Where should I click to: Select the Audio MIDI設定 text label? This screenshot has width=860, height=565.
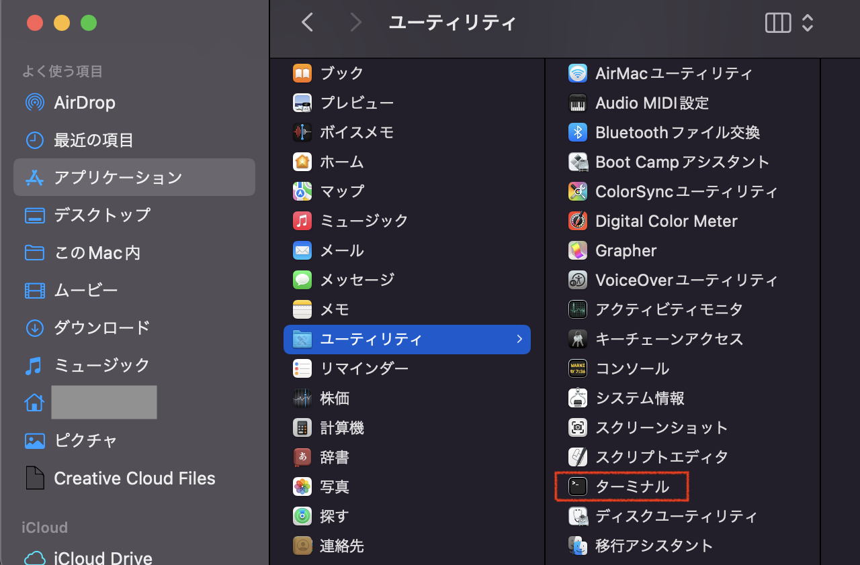(x=652, y=103)
